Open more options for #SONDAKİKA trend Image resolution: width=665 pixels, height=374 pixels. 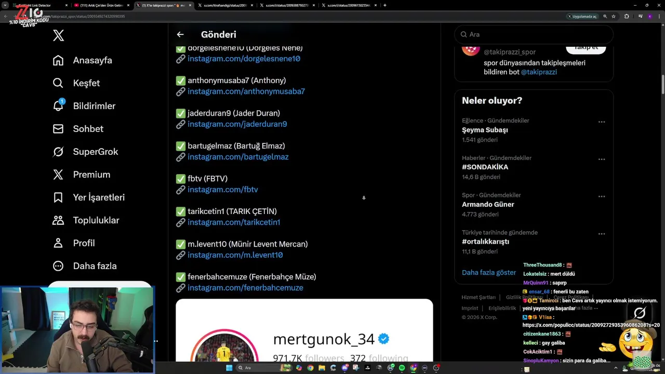(602, 159)
